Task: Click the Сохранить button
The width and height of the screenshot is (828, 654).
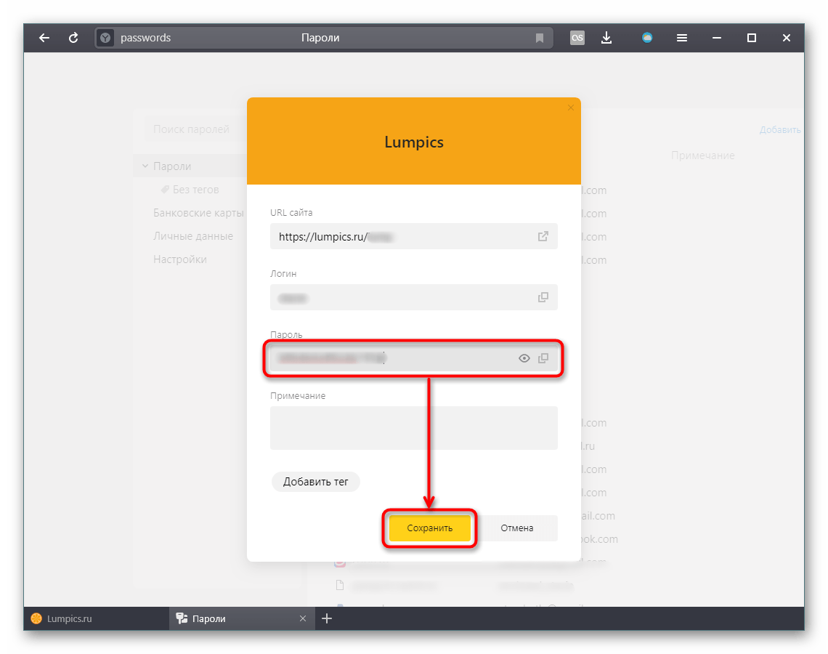Action: pos(429,528)
